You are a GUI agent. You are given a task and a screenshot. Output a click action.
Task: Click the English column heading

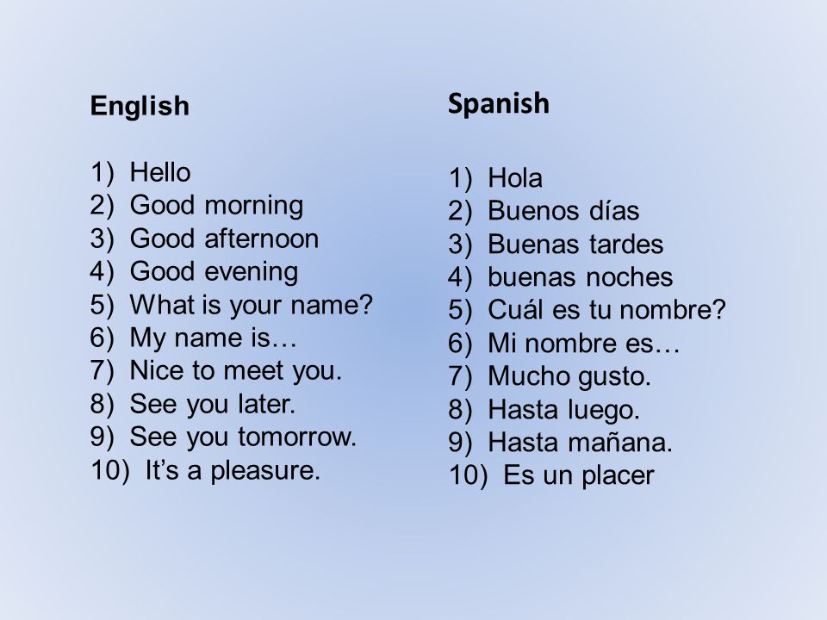click(140, 107)
